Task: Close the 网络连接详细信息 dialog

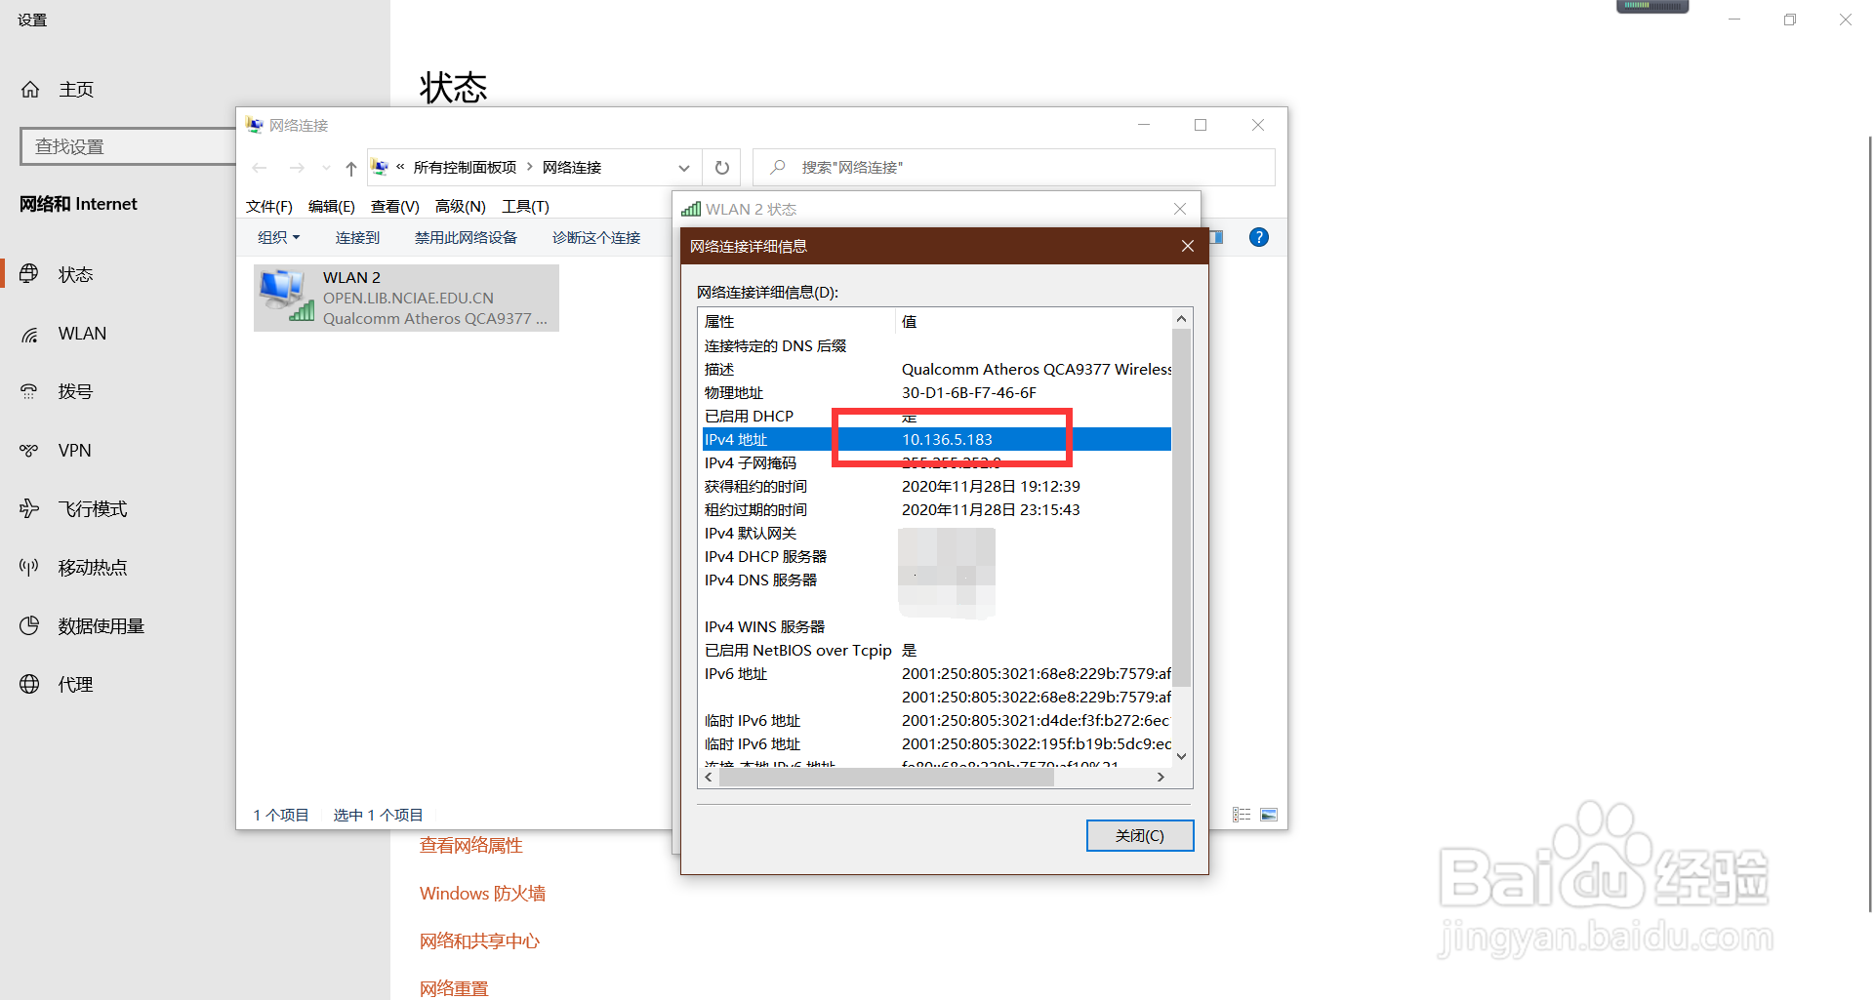Action: [1188, 246]
